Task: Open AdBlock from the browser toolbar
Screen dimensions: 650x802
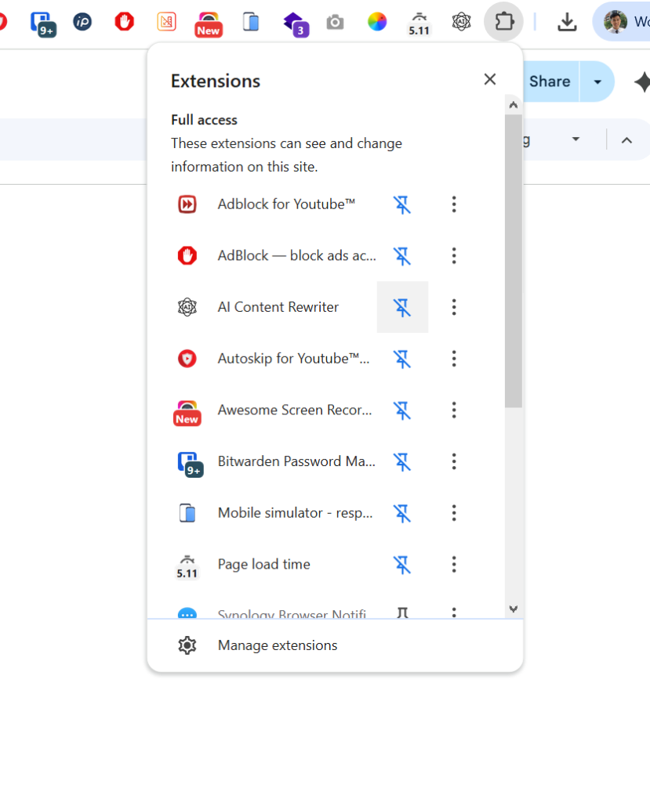Action: (x=124, y=22)
